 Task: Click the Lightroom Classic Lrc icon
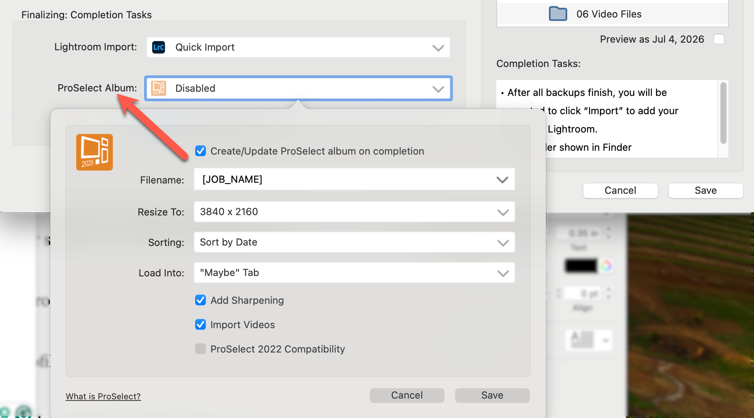pyautogui.click(x=159, y=47)
